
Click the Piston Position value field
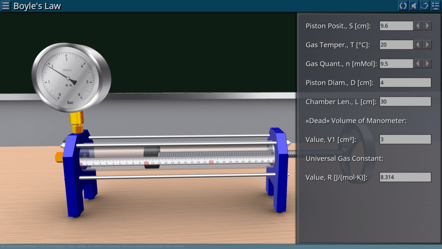[396, 26]
